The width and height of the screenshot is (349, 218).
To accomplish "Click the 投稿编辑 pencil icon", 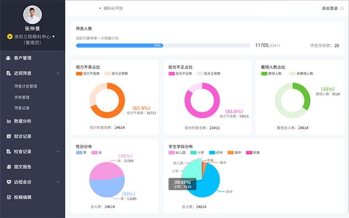I will click(9, 197).
